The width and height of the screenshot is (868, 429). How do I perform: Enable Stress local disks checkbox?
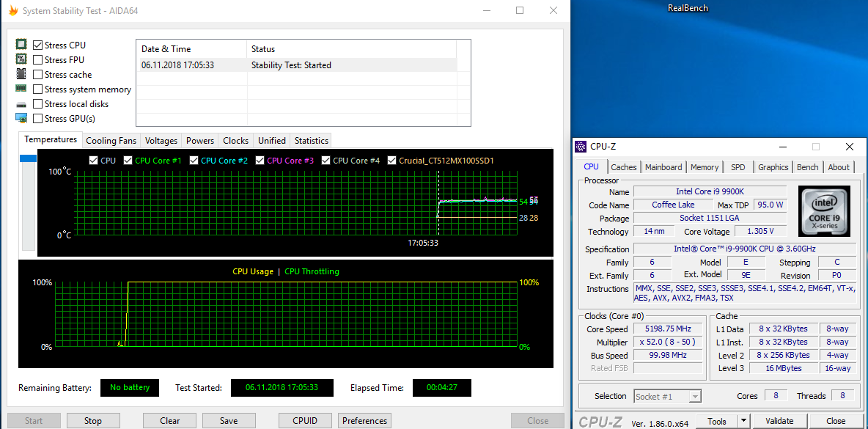tap(37, 103)
